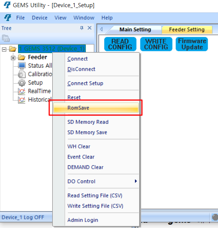Image resolution: width=218 pixels, height=228 pixels.
Task: Select the Feeder tree label
Action: 37,57
